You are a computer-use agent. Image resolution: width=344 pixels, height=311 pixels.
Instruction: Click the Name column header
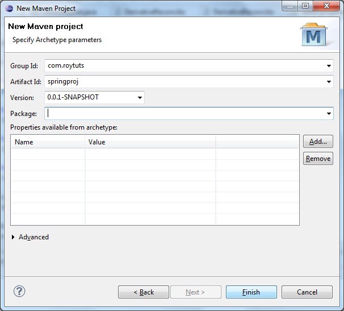(48, 142)
